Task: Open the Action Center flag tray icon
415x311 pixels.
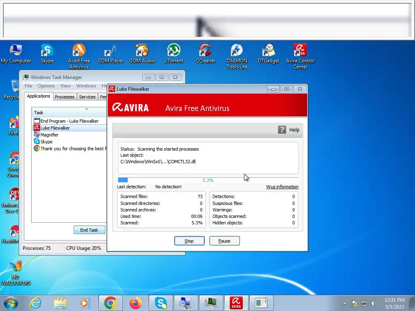Action: tap(354, 303)
